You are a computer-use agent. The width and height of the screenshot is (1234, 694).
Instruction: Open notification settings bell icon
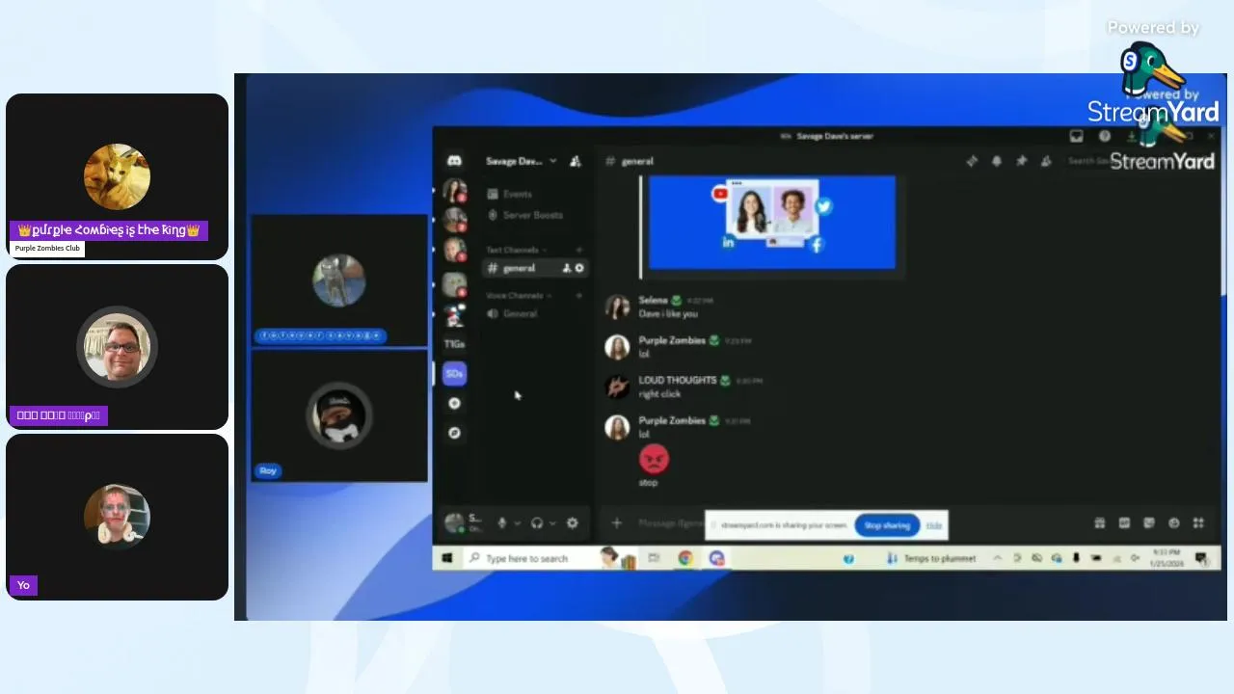coord(997,161)
